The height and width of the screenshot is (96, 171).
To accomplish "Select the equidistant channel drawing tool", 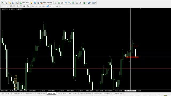I will point(11,6).
